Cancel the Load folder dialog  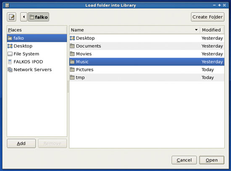click(x=184, y=160)
